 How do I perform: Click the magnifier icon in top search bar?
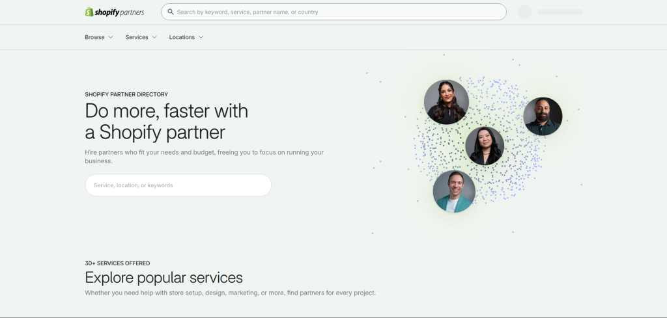pyautogui.click(x=171, y=12)
